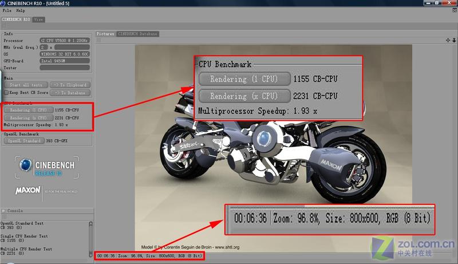Open the Help menu
Viewport: 458px width, 264px height.
21,10
